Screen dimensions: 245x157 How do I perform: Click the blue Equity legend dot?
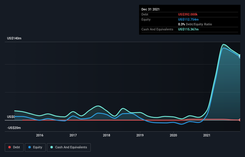[30, 147]
